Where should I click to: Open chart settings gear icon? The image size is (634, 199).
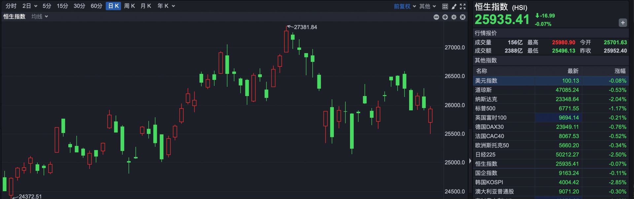tap(454, 17)
